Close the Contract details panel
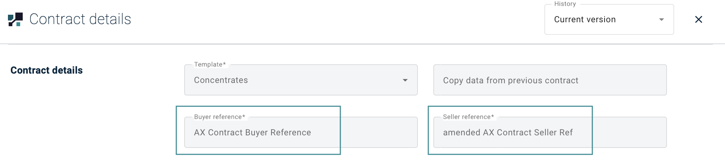 698,19
